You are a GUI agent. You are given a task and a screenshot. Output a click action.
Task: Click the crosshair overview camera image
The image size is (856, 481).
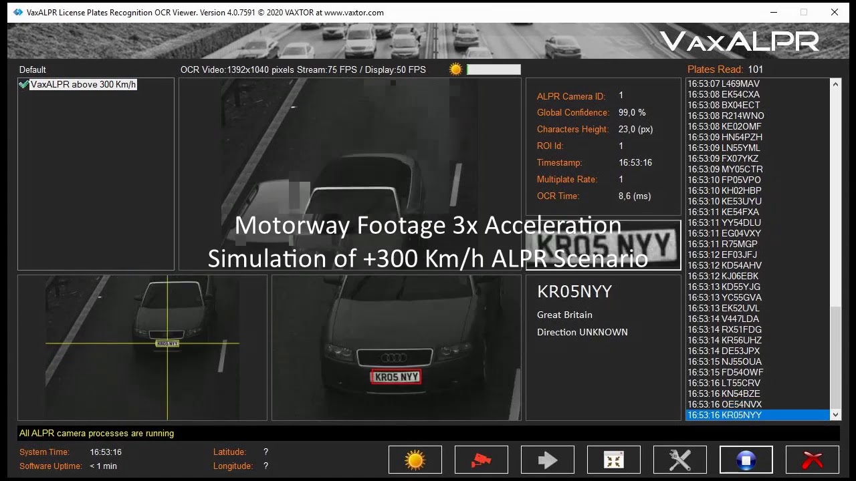point(142,347)
